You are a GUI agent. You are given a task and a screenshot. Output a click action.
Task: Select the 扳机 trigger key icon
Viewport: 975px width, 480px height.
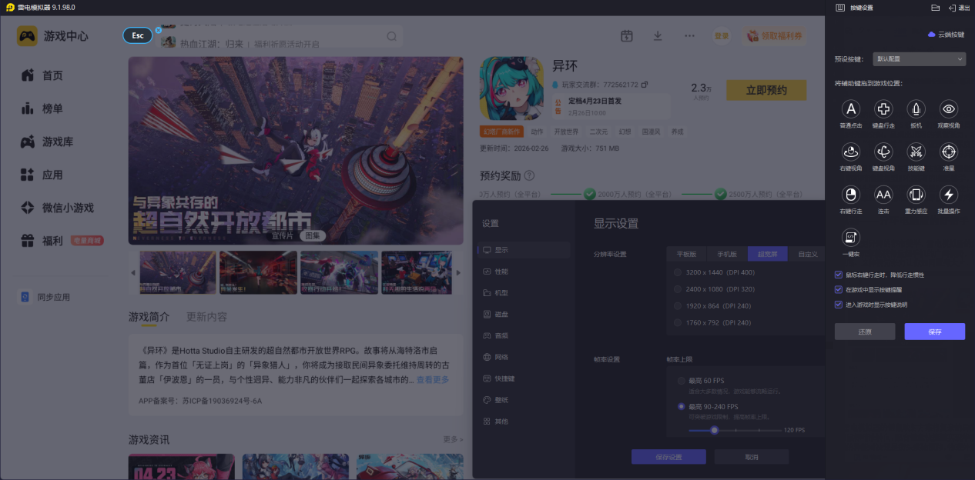click(x=916, y=109)
